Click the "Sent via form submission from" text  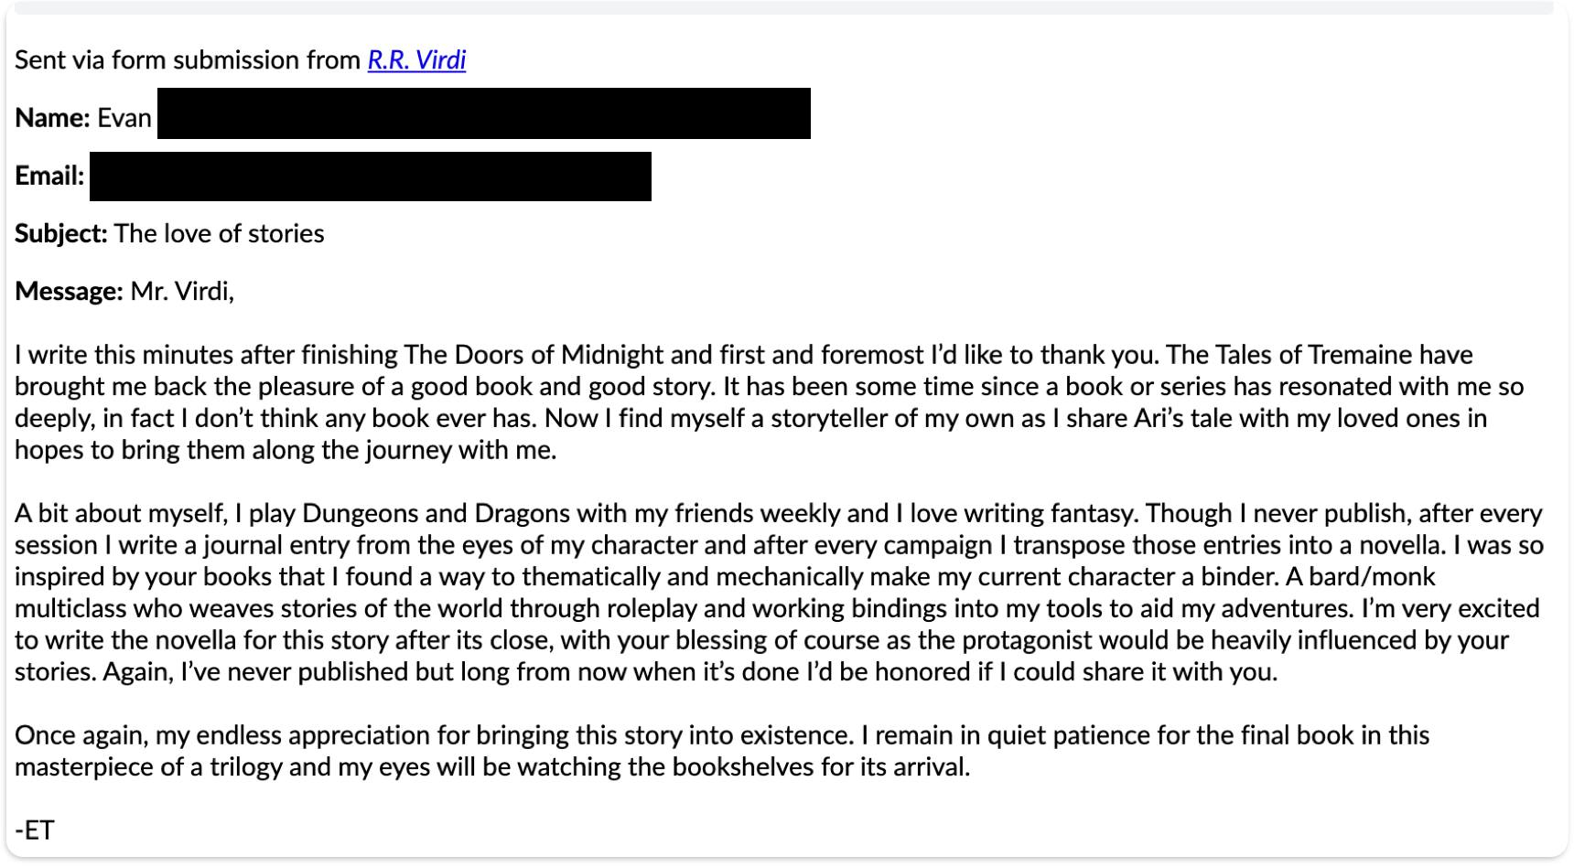[x=188, y=60]
